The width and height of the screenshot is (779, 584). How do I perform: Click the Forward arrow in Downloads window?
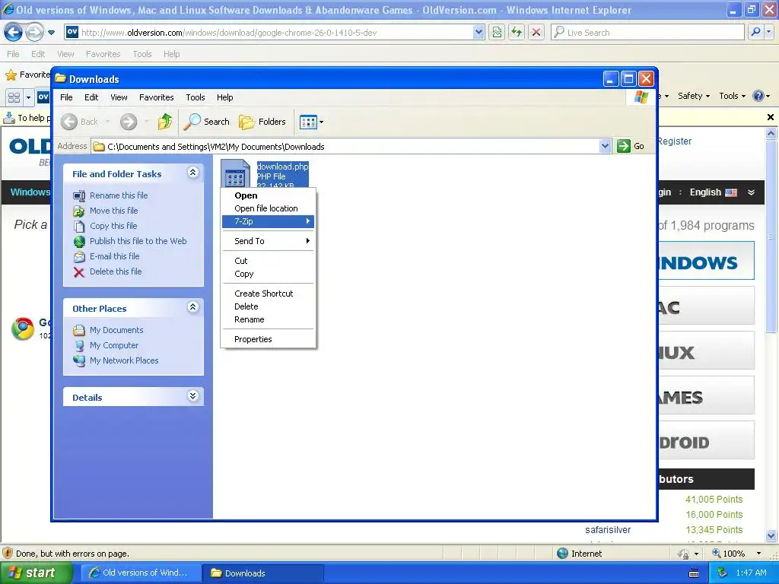(129, 122)
